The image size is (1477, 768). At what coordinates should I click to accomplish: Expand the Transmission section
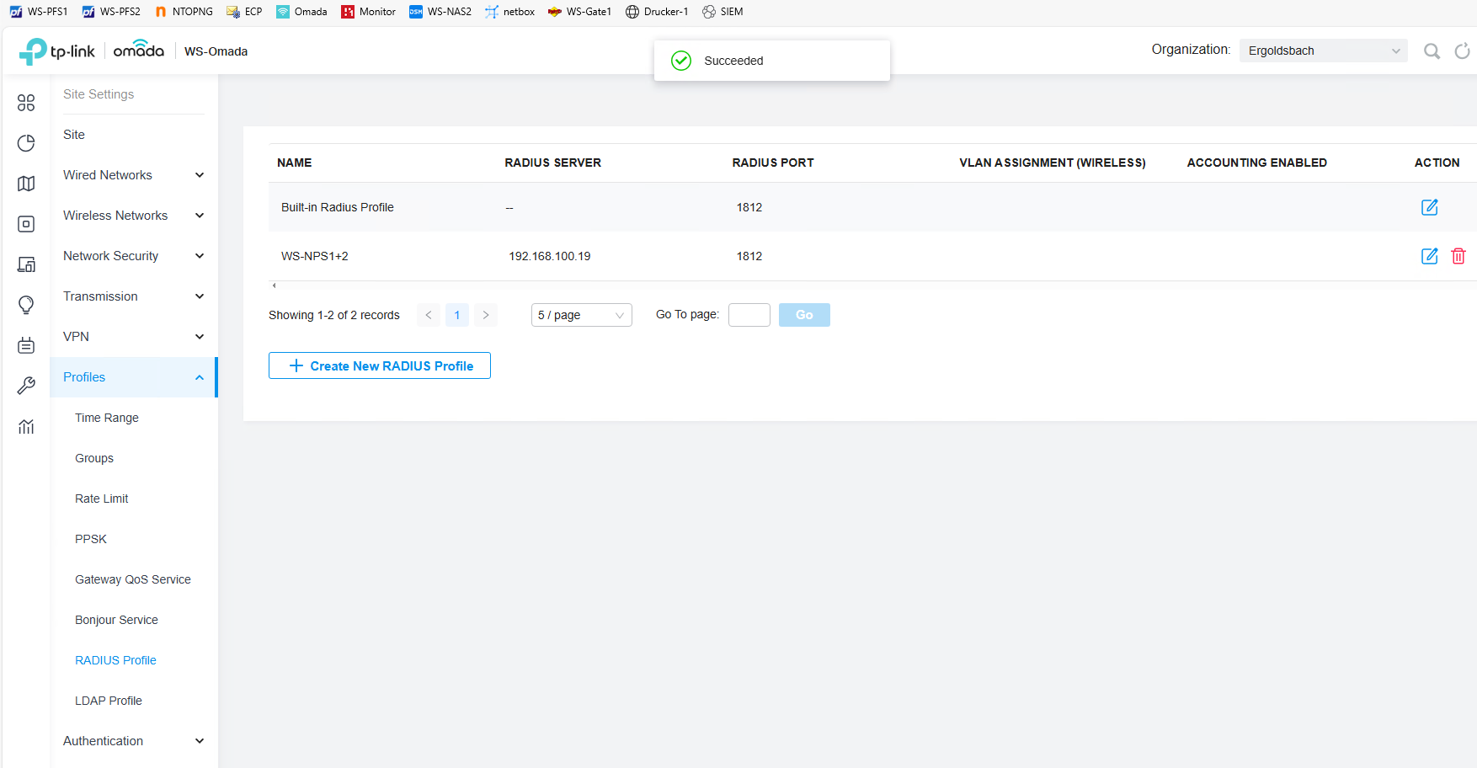point(133,296)
